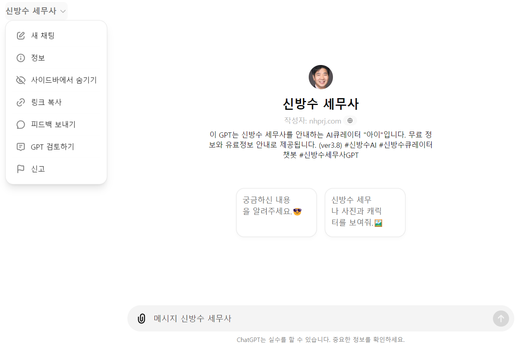Open GPT 검토하기 menu entry
The image size is (528, 344).
(x=56, y=147)
